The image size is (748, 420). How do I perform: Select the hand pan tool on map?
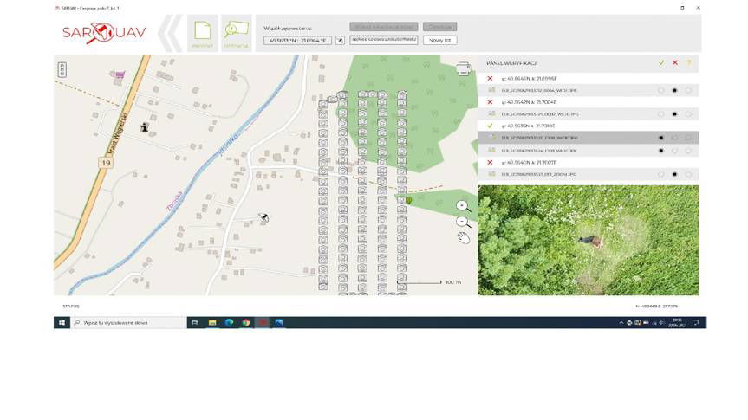tap(464, 237)
